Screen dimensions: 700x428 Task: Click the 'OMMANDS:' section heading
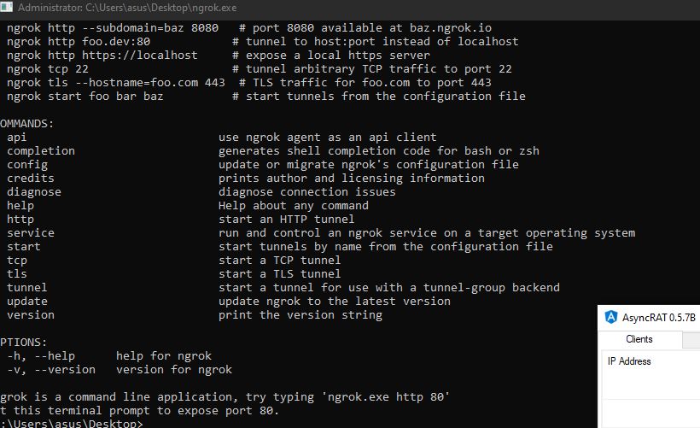coord(26,124)
